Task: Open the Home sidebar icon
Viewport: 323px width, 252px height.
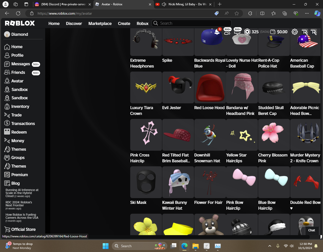Action: 7,47
